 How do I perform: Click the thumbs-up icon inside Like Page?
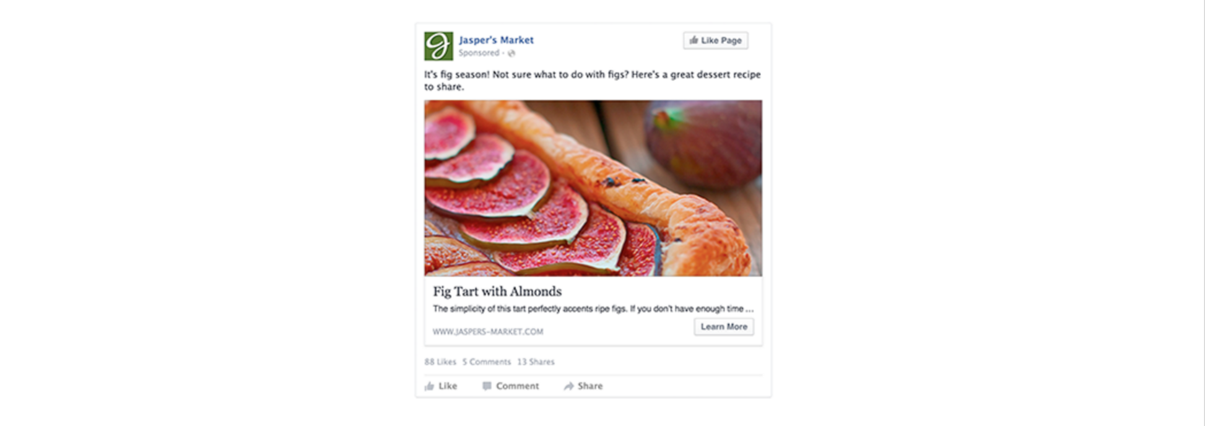[694, 40]
